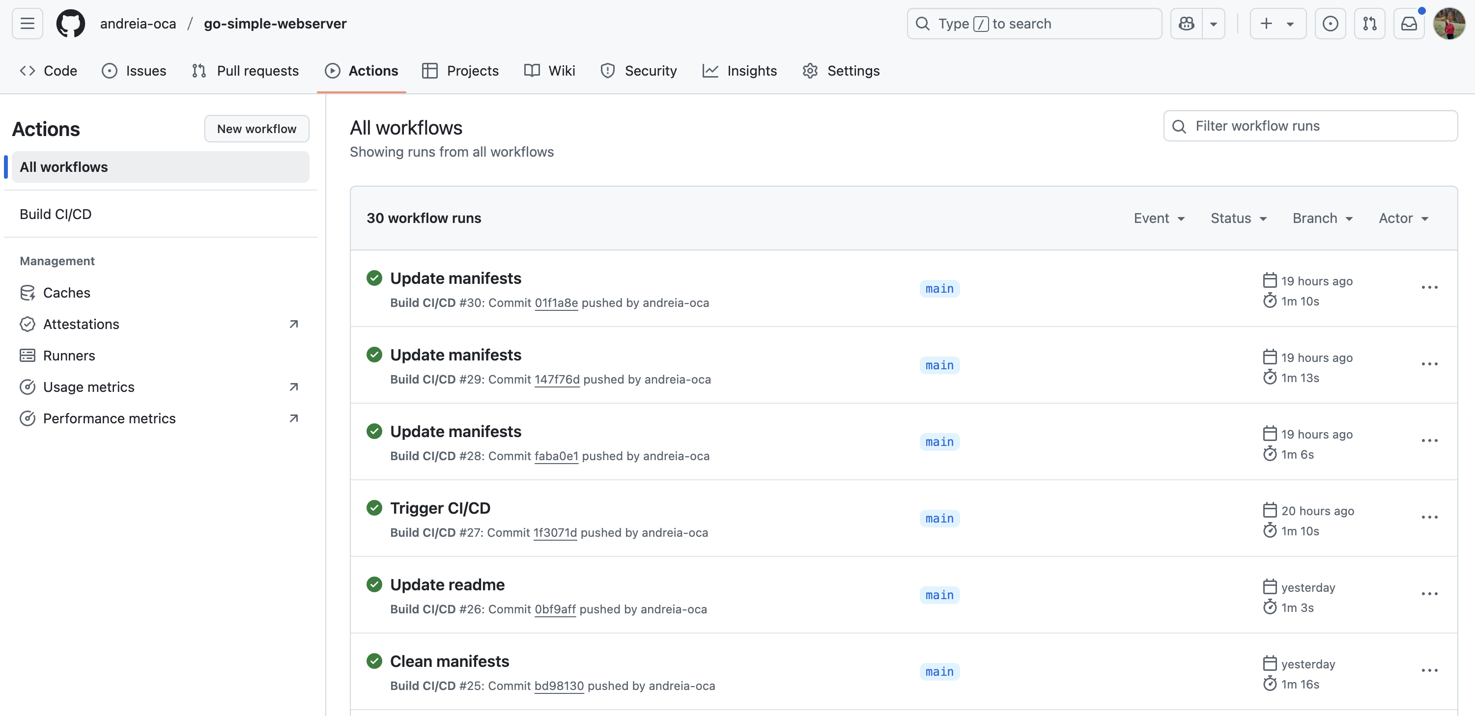Screen dimensions: 1475x716
Task: Open commit 01f1a8e from Update manifests run
Action: 556,303
